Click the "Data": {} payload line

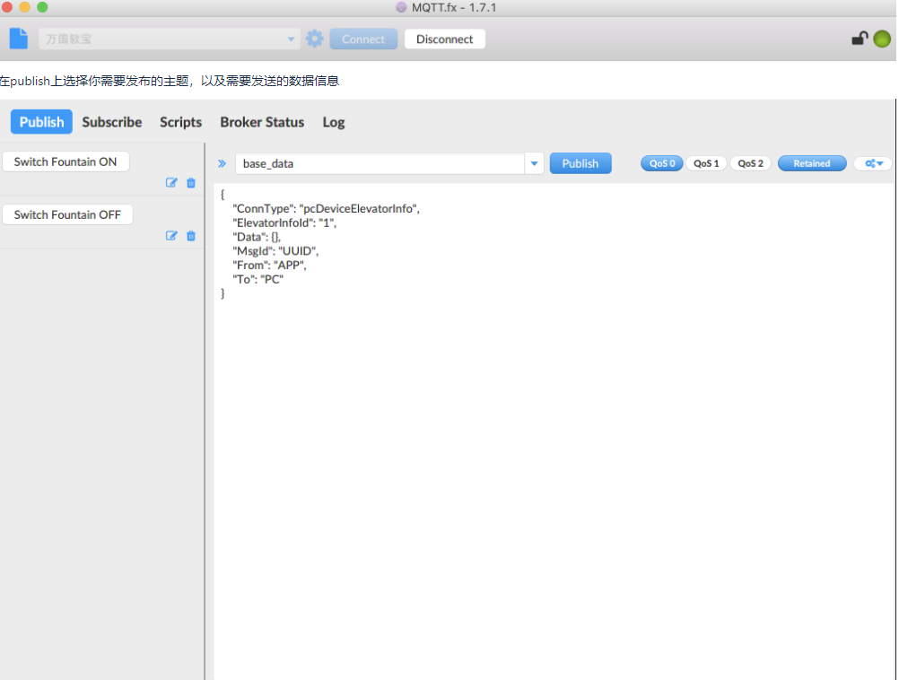[x=257, y=237]
